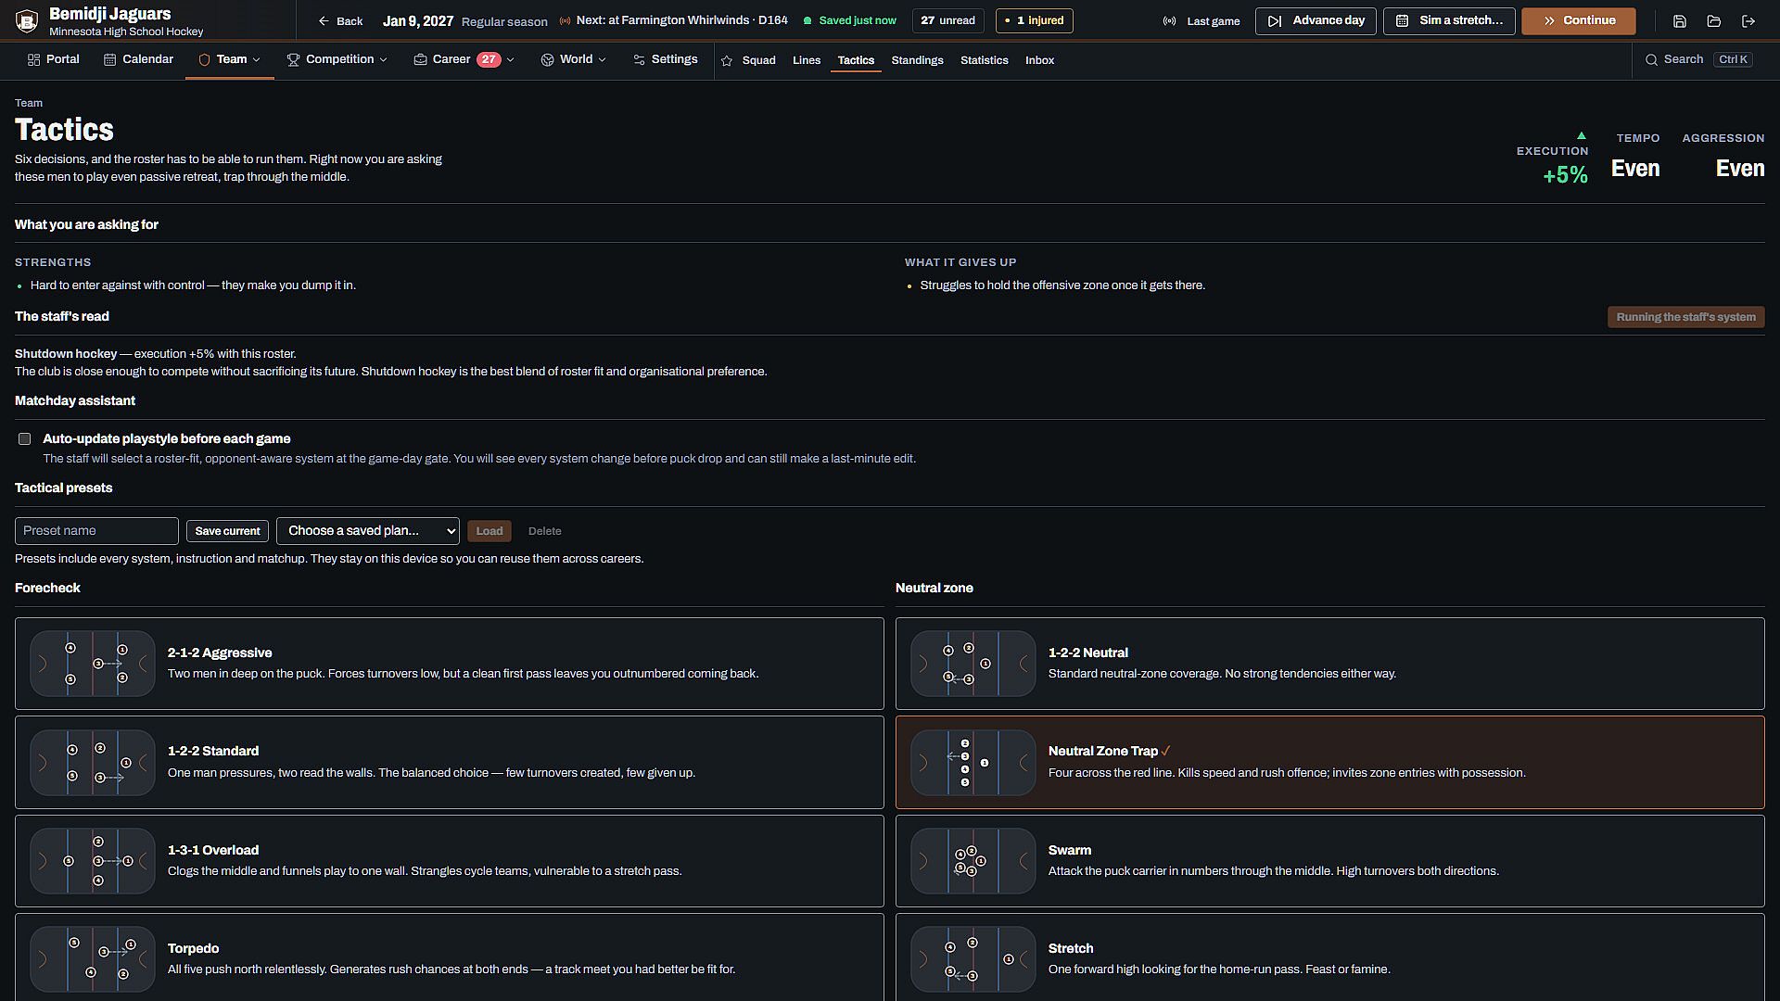Screen dimensions: 1780x1001
Task: Select the Neutral Zone Trap option
Action: (x=1329, y=762)
